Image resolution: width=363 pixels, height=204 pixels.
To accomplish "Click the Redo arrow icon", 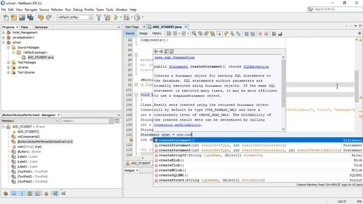I will coord(49,18).
